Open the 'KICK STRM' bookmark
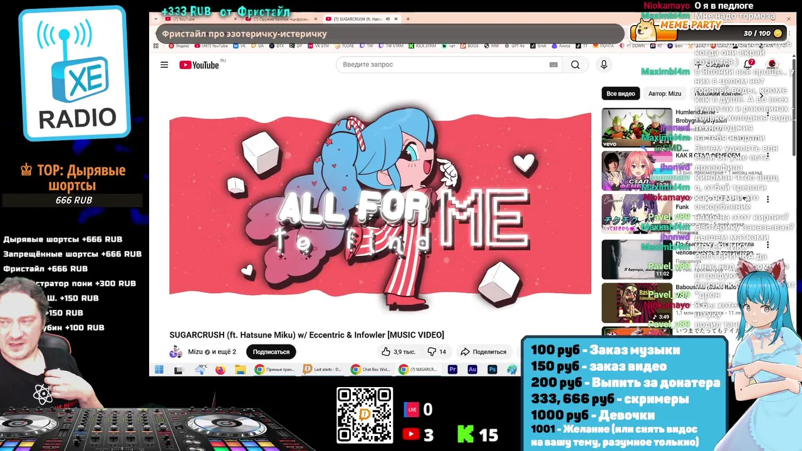Image resolution: width=802 pixels, height=451 pixels. point(421,45)
